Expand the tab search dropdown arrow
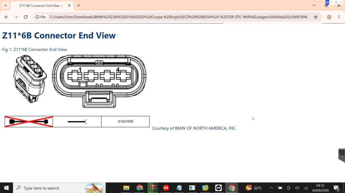Image resolution: width=345 pixels, height=193 pixels. tap(5, 5)
